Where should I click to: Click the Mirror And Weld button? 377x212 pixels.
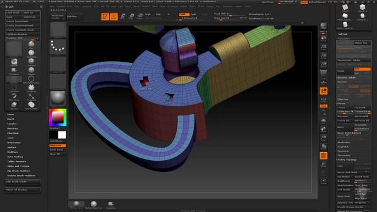click(x=353, y=172)
